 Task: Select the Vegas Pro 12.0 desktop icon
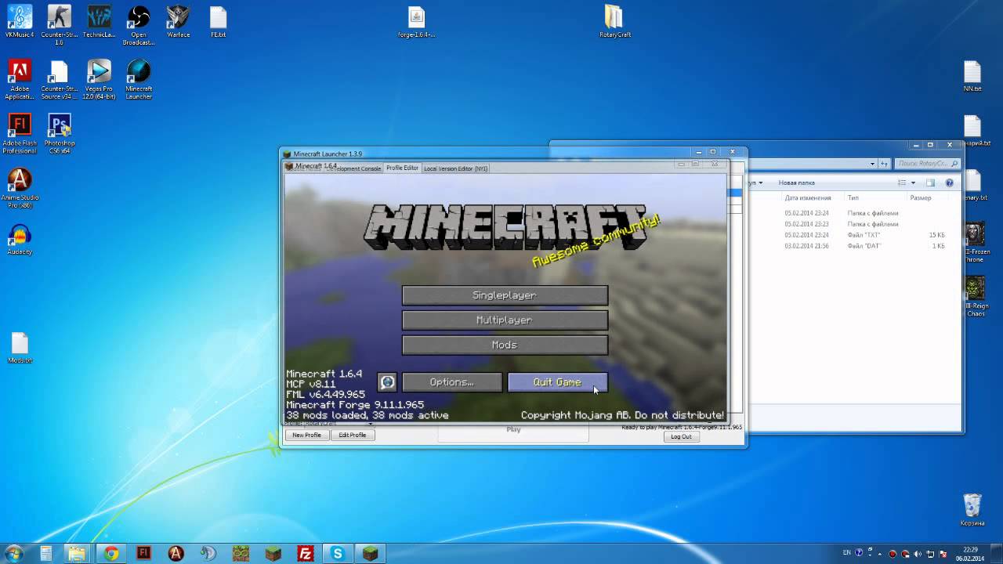[99, 80]
